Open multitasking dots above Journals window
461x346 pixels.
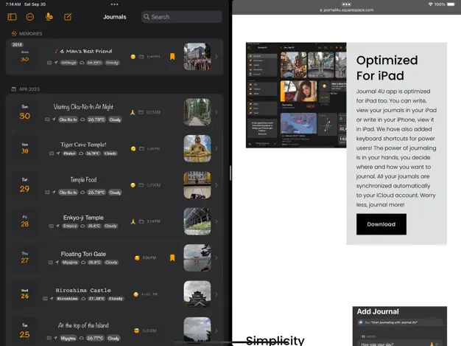pyautogui.click(x=115, y=4)
